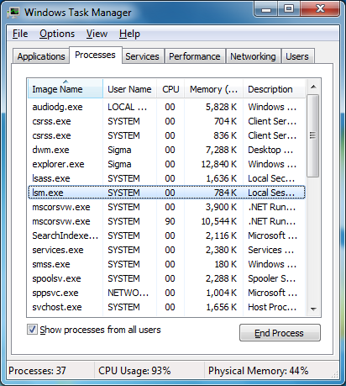346x386 pixels.
Task: Maximize the Task Manager window
Action: coord(289,9)
